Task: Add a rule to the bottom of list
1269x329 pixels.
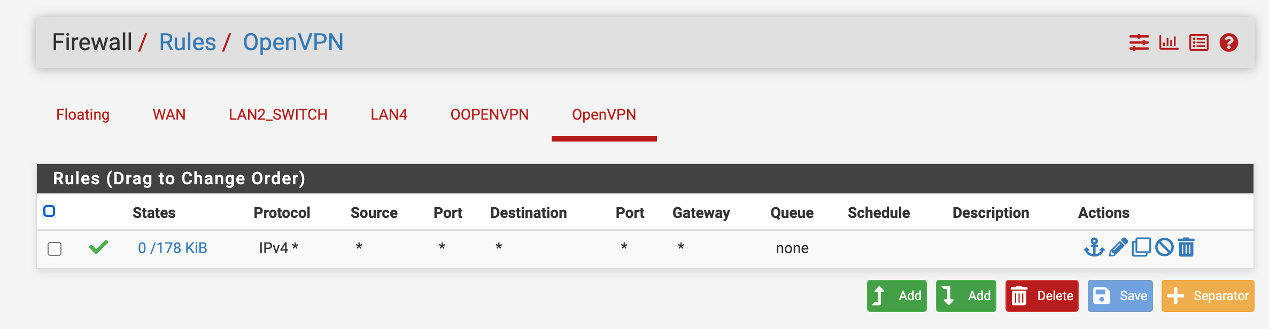Action: [965, 295]
